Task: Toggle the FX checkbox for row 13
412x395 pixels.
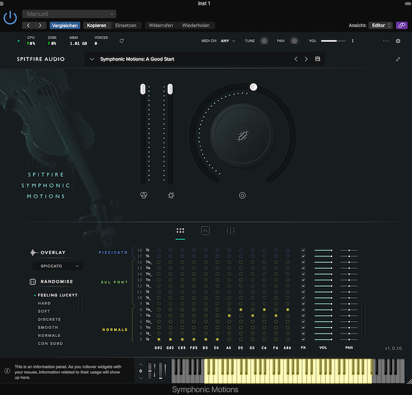Action: (x=303, y=280)
